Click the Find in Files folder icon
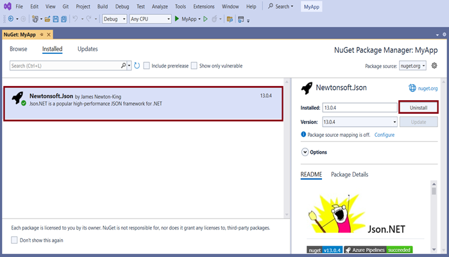 (x=230, y=19)
